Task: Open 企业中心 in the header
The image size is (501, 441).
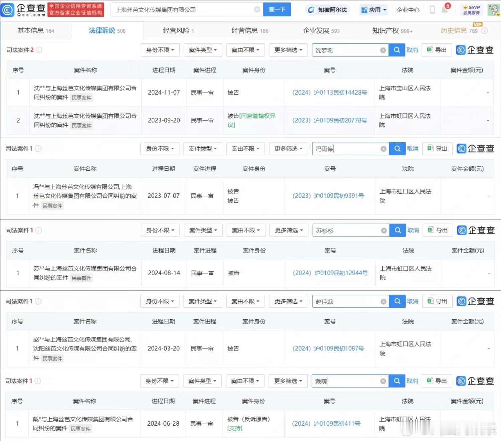Action: (x=408, y=10)
